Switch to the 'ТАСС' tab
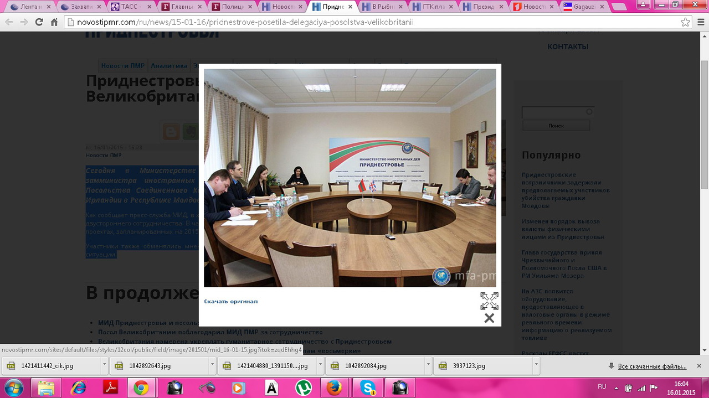Screen dimensions: 709x398 click(x=132, y=7)
